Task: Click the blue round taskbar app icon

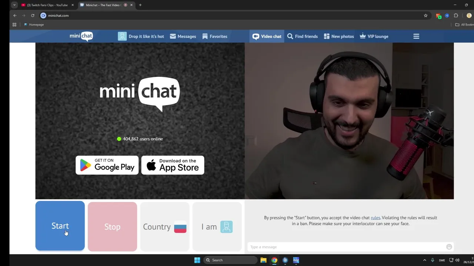Action: 285,260
